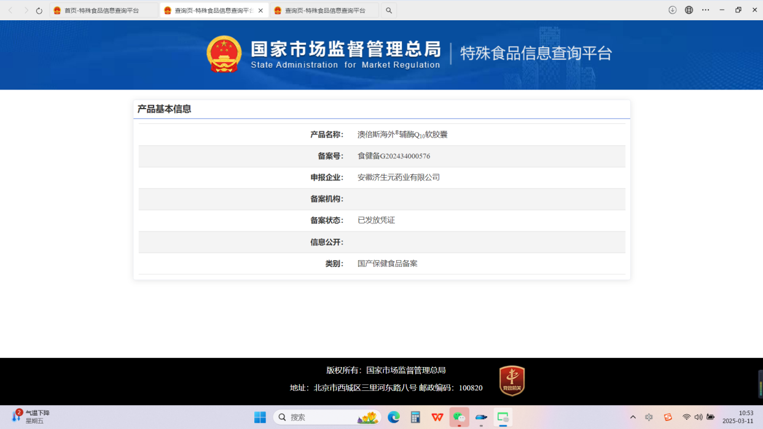Click the 类别 label
Image resolution: width=763 pixels, height=429 pixels.
click(x=334, y=263)
